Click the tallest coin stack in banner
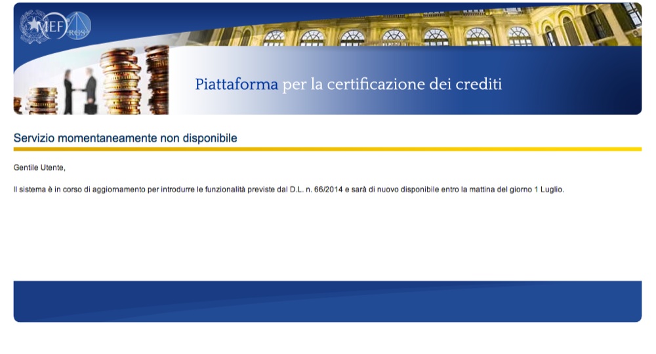 pyautogui.click(x=157, y=79)
